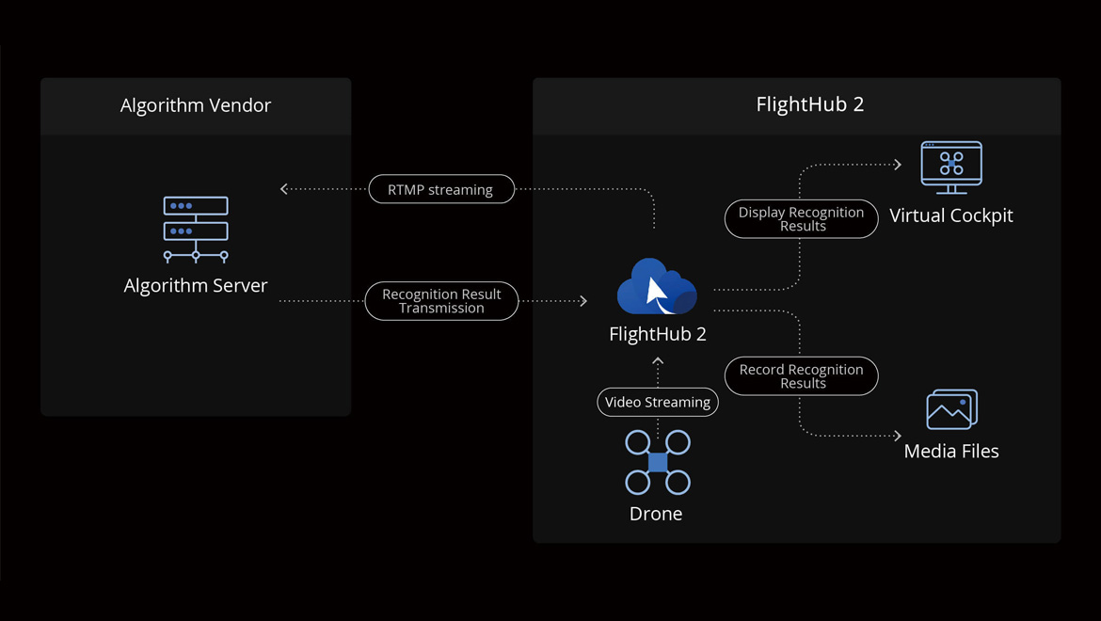Click the Media Files picture icon
This screenshot has height=621, width=1101.
pos(952,409)
